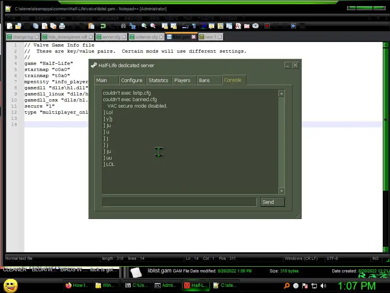Click the run macro multiple times icon
Screen dimensions: 390x293
click(x=294, y=26)
